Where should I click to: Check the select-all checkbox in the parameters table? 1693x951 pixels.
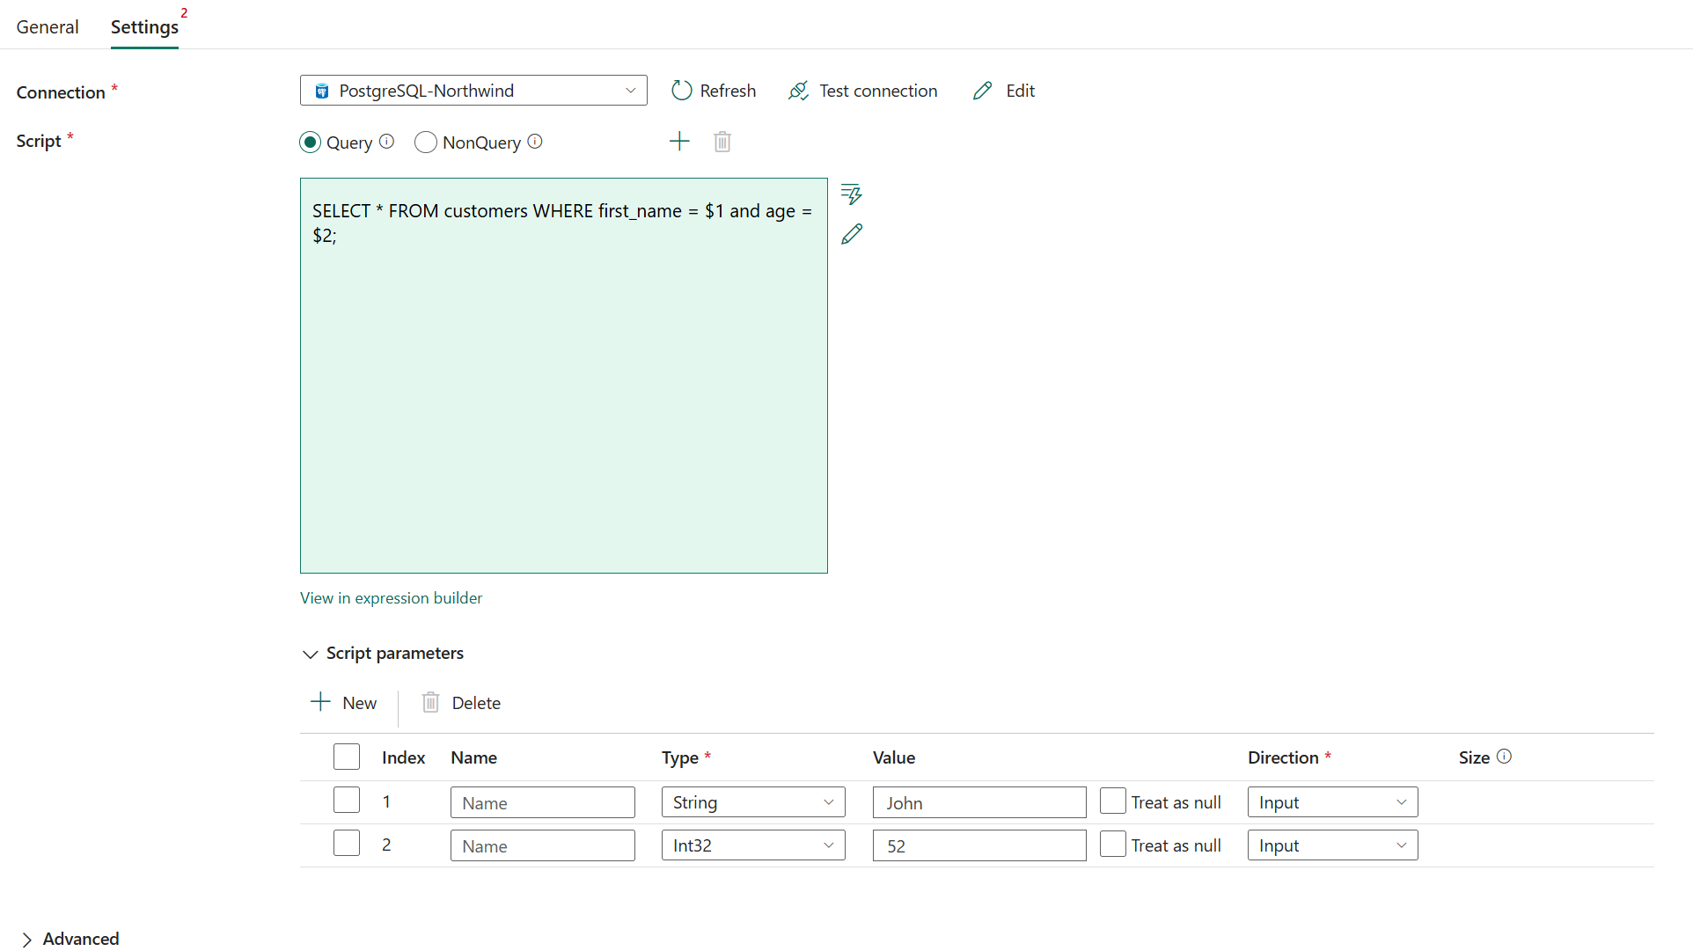coord(346,756)
